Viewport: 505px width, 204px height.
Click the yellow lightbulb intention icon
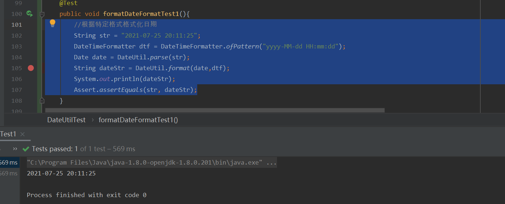coord(53,24)
